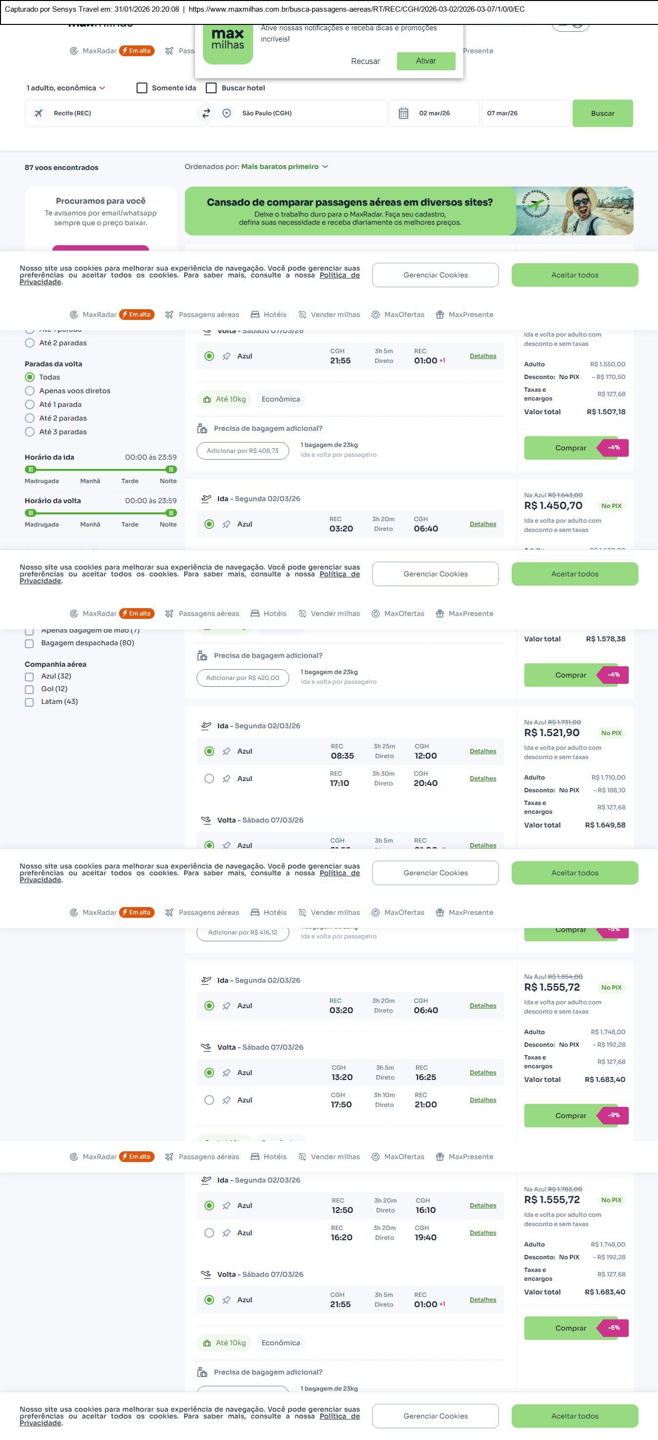Click 'Ativar' to enable notifications
658x1440 pixels.
pyautogui.click(x=426, y=61)
